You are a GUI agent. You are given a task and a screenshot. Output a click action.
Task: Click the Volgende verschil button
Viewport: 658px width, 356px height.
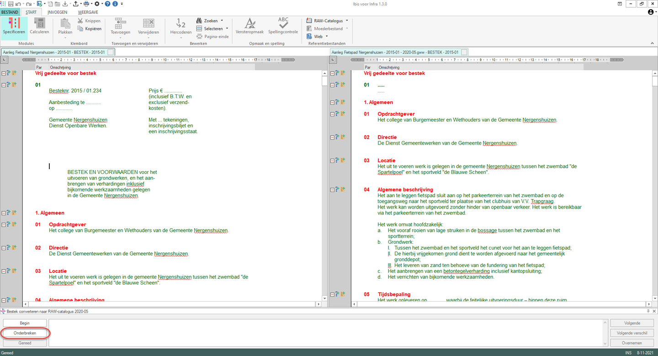tap(632, 333)
